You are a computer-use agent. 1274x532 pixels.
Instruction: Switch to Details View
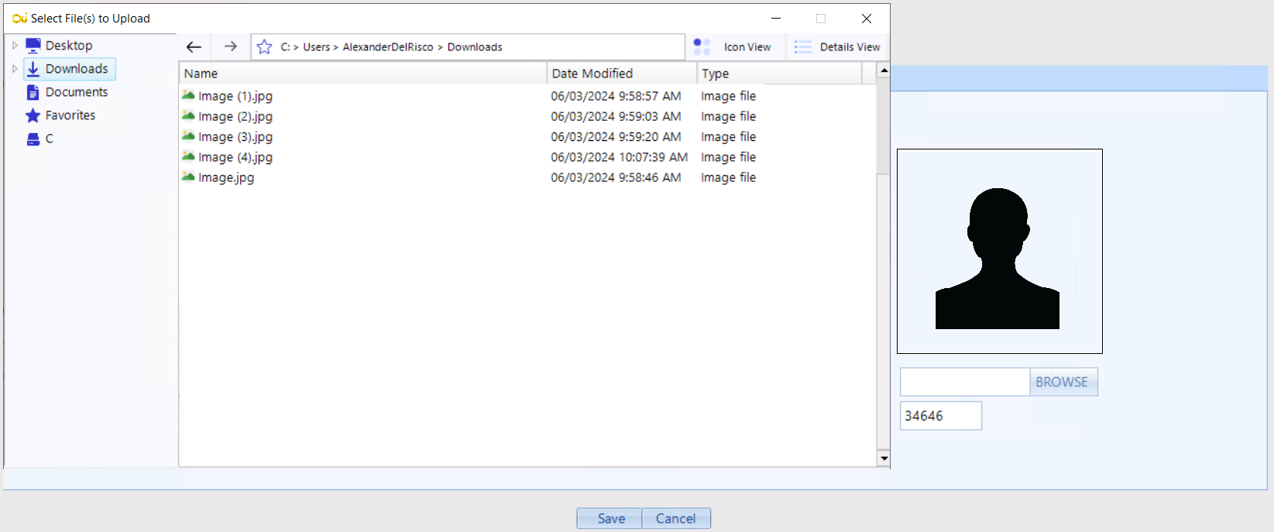[837, 47]
